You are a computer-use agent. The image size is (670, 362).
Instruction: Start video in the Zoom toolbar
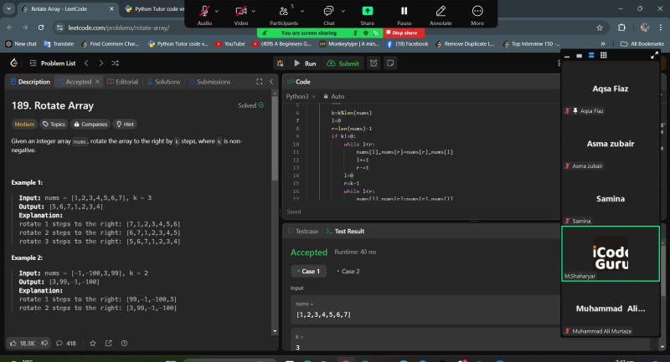[241, 14]
